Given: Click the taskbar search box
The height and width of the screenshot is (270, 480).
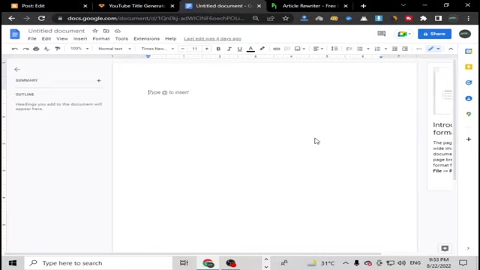Looking at the screenshot, I should tap(98, 263).
